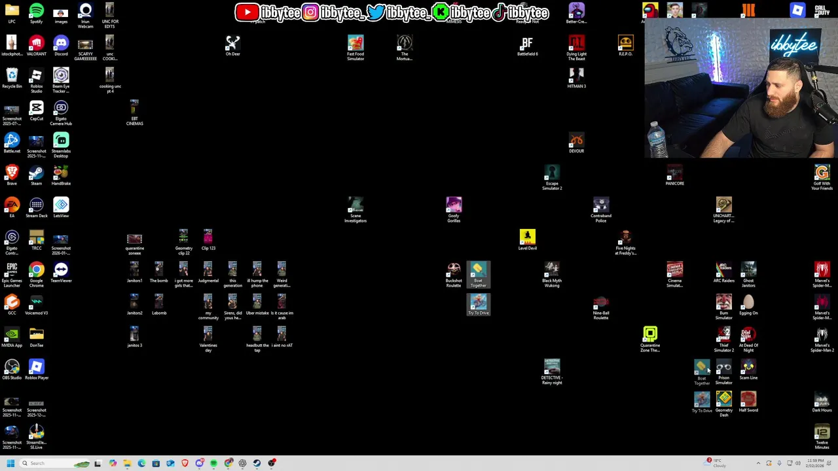Open the ARC Raiders shortcut
The image size is (838, 471).
click(723, 273)
